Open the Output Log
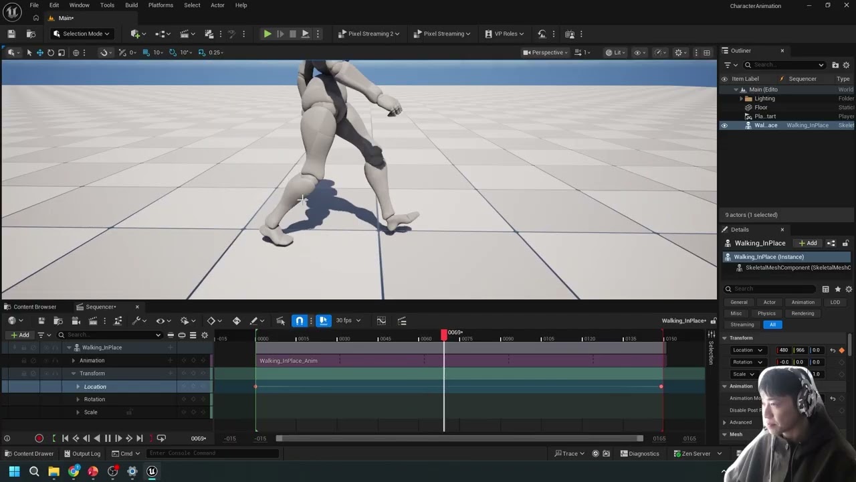The image size is (856, 482). [x=82, y=454]
